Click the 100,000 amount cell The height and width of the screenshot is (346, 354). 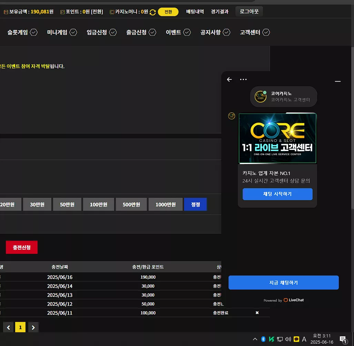[x=148, y=313]
